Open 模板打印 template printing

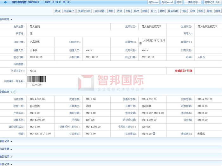tap(193, 2)
